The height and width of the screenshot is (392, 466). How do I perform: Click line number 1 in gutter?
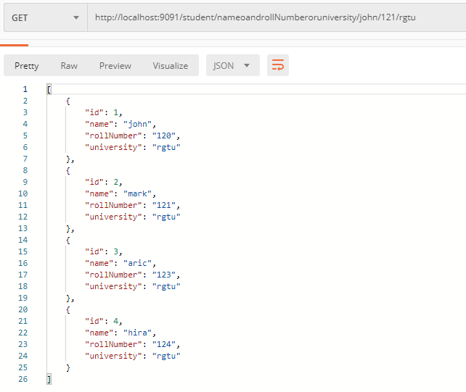click(25, 89)
